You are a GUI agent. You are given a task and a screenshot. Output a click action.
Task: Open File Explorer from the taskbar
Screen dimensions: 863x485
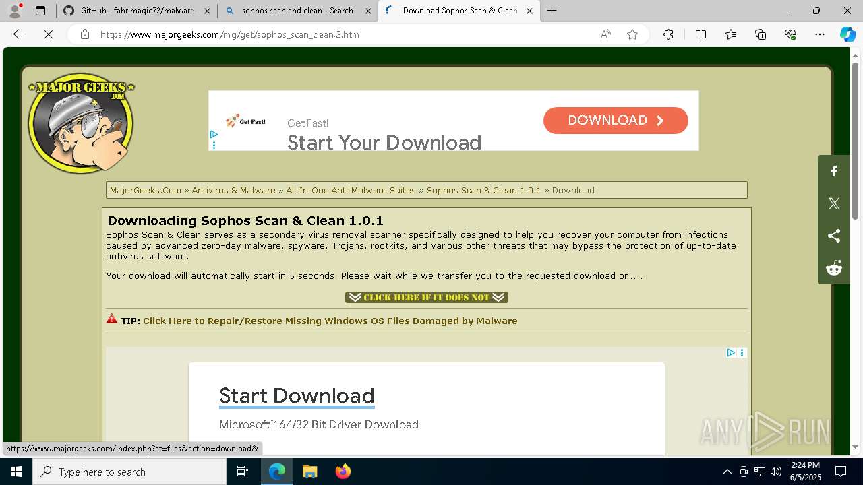[x=309, y=472]
